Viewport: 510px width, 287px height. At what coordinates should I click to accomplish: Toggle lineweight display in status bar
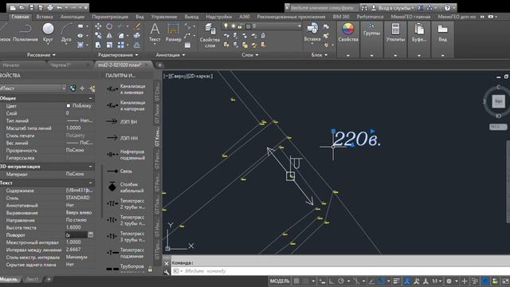(396, 281)
